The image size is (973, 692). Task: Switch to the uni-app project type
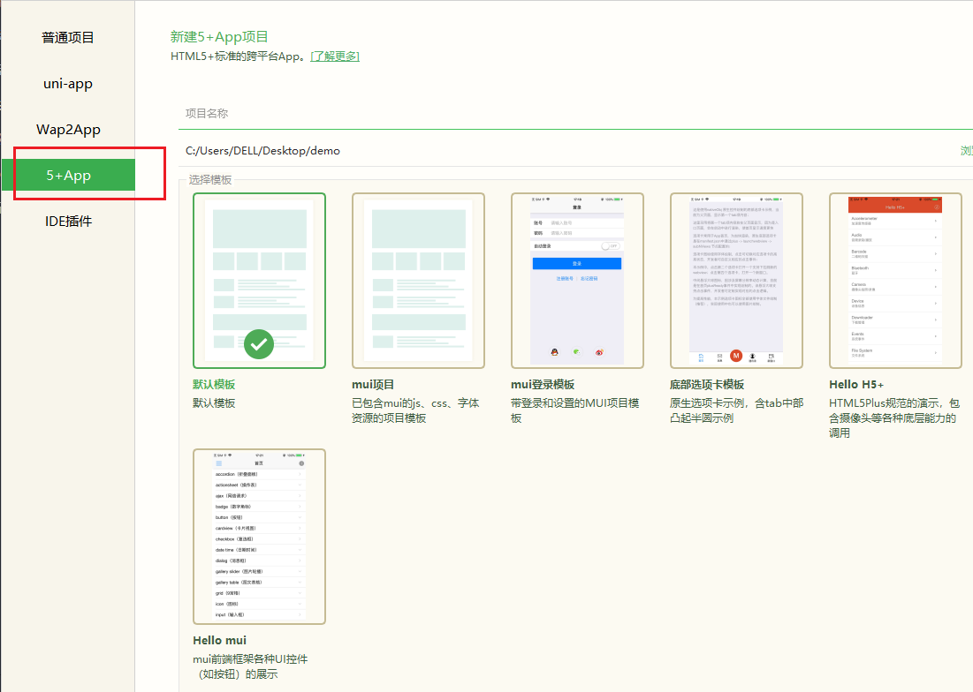(x=68, y=84)
